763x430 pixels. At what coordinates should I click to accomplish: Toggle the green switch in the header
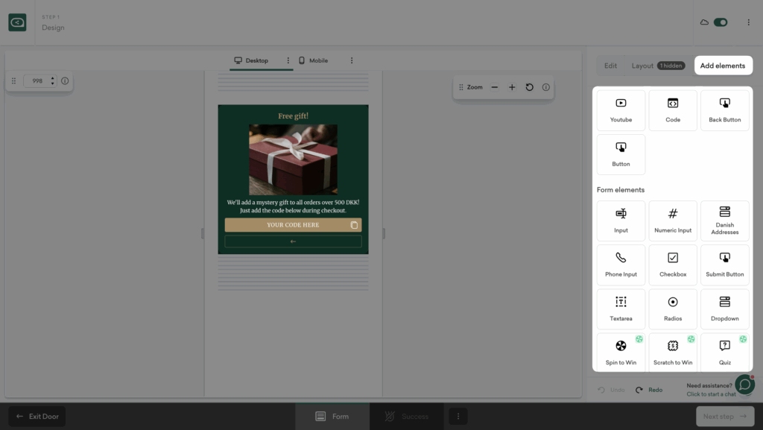tap(720, 22)
